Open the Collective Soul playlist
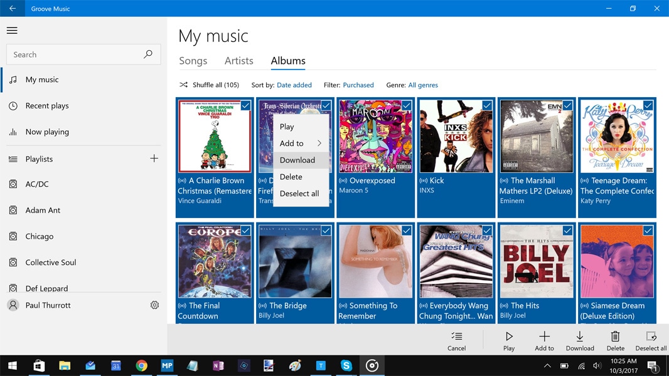Screen dimensions: 669x376 [83, 263]
